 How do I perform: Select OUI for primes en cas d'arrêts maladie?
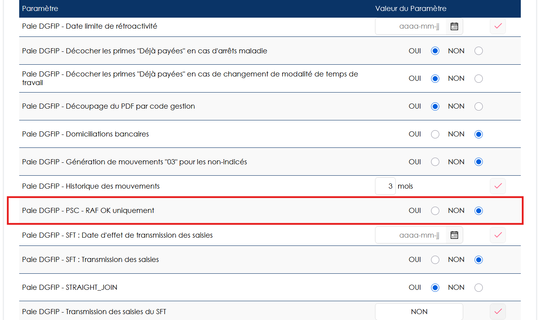pos(435,51)
